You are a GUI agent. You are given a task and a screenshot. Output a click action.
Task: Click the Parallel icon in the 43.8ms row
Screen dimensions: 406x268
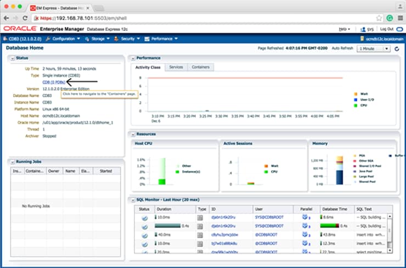point(305,235)
